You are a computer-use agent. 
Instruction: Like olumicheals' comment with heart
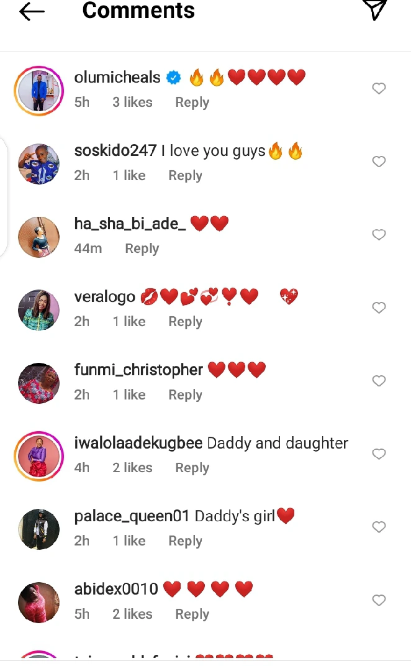pyautogui.click(x=379, y=88)
